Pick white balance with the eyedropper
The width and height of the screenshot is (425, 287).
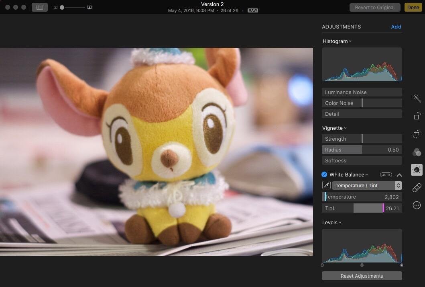tap(326, 185)
